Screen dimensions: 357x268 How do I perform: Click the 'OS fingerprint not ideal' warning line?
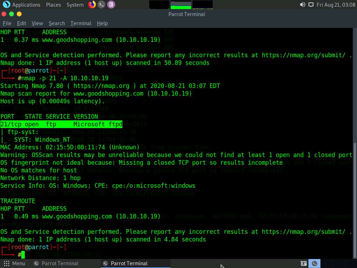pos(142,163)
